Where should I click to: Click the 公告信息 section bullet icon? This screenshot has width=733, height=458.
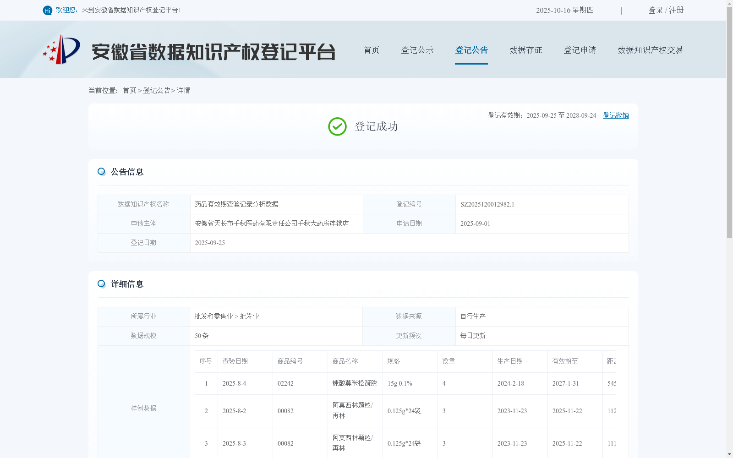[101, 172]
